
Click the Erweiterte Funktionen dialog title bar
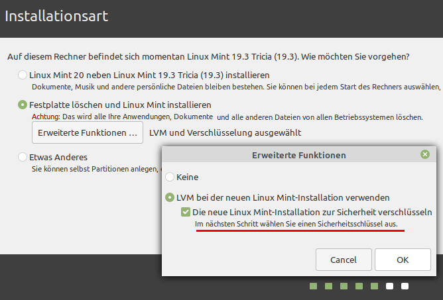[x=298, y=155]
